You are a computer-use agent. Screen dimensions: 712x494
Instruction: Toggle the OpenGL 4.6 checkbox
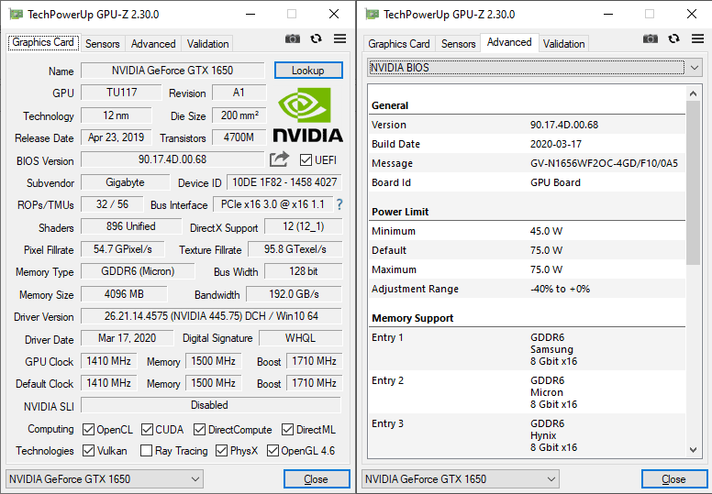point(273,450)
